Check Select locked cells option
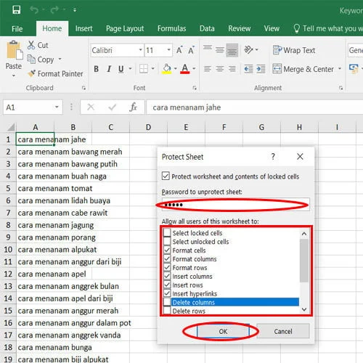Viewport: 363px width, 363px height. 167,233
